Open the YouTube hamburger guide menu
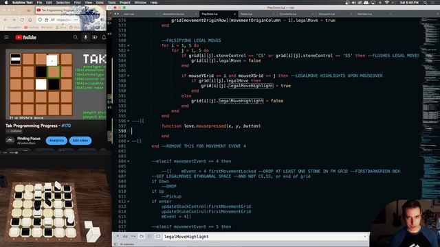This screenshot has width=440, height=247. (6, 37)
